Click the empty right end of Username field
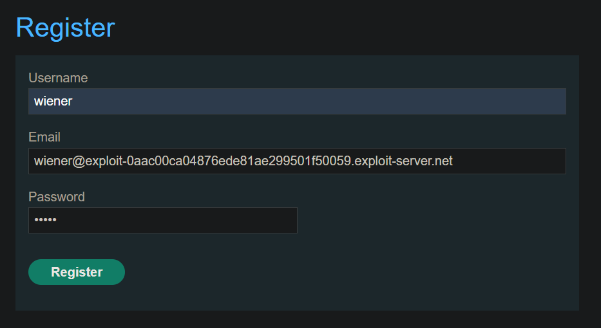Viewport: 601px width, 328px height. click(x=499, y=102)
